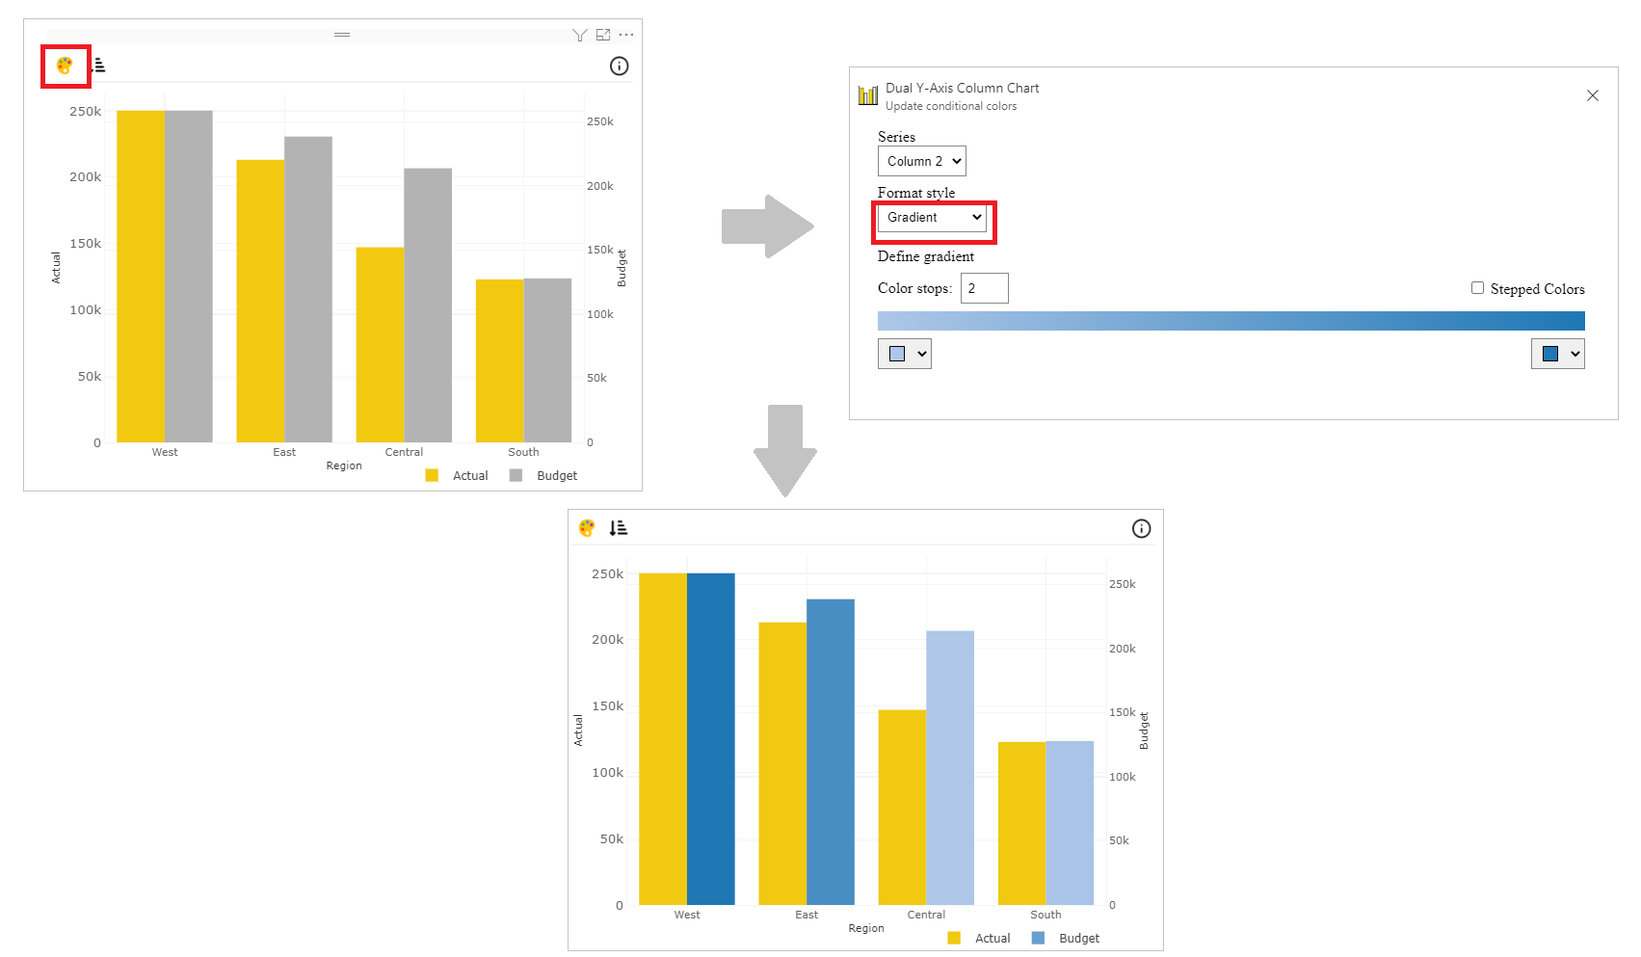Click the Dual Y-Axis Column Chart title text
Image resolution: width=1641 pixels, height=957 pixels.
coord(962,88)
